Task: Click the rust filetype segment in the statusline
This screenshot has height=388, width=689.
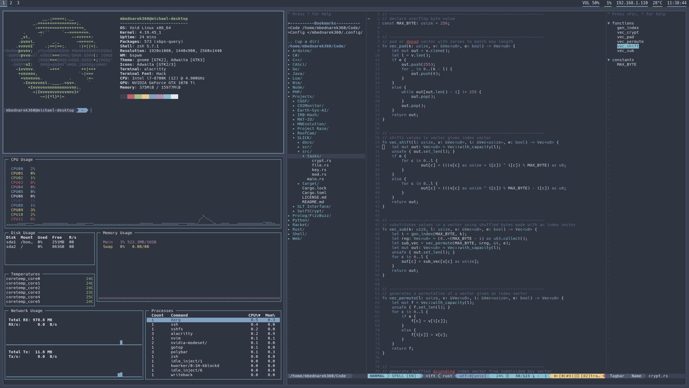Action: click(x=448, y=376)
